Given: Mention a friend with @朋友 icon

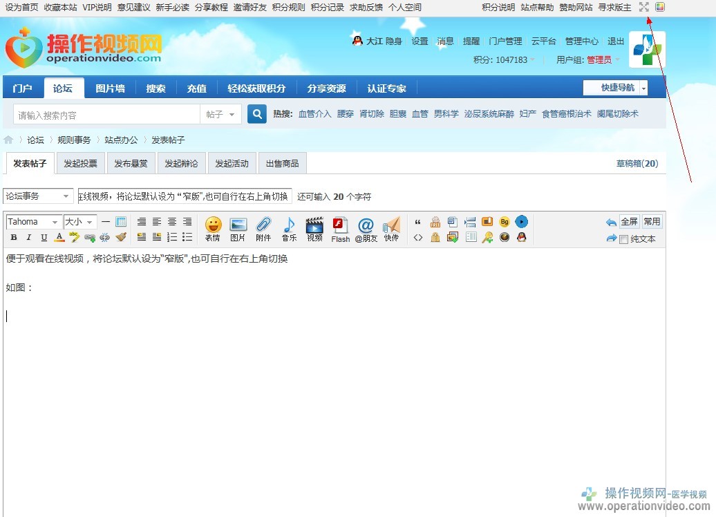Looking at the screenshot, I should click(x=366, y=228).
